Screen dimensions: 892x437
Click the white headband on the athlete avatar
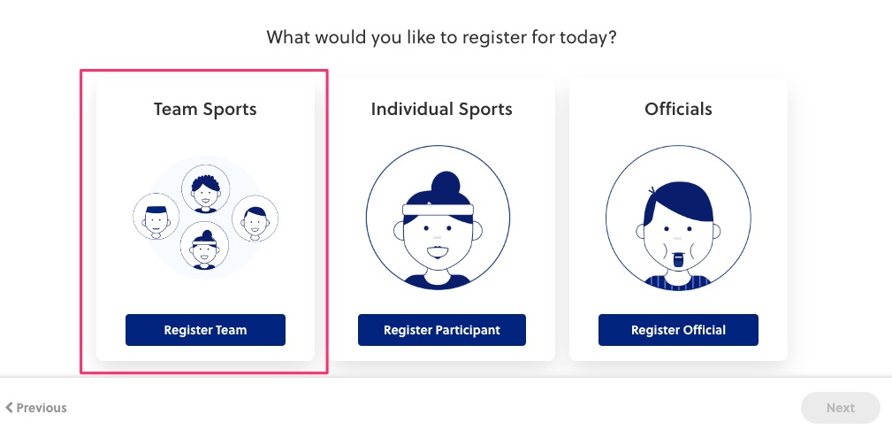pyautogui.click(x=438, y=210)
